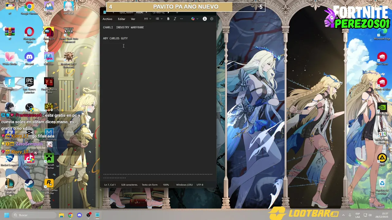The height and width of the screenshot is (220, 392).
Task: Click the UTF-8 encoding indicator
Action: click(x=200, y=185)
